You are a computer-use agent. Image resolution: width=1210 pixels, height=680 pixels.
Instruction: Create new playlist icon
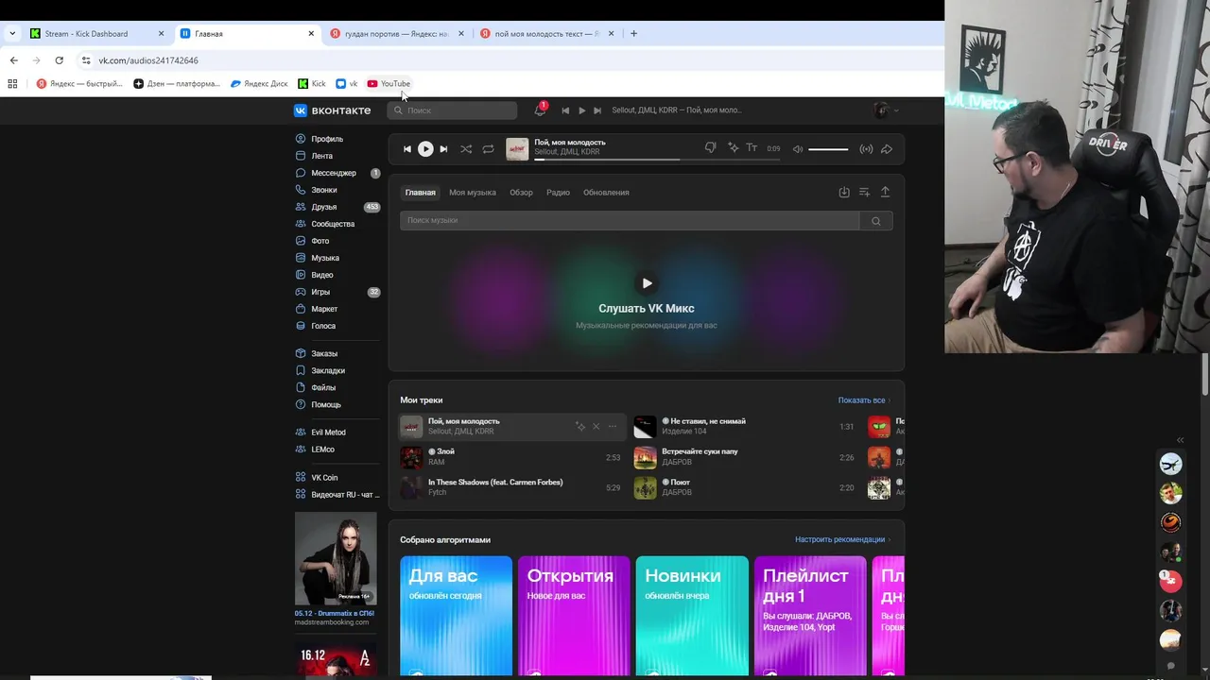point(864,192)
